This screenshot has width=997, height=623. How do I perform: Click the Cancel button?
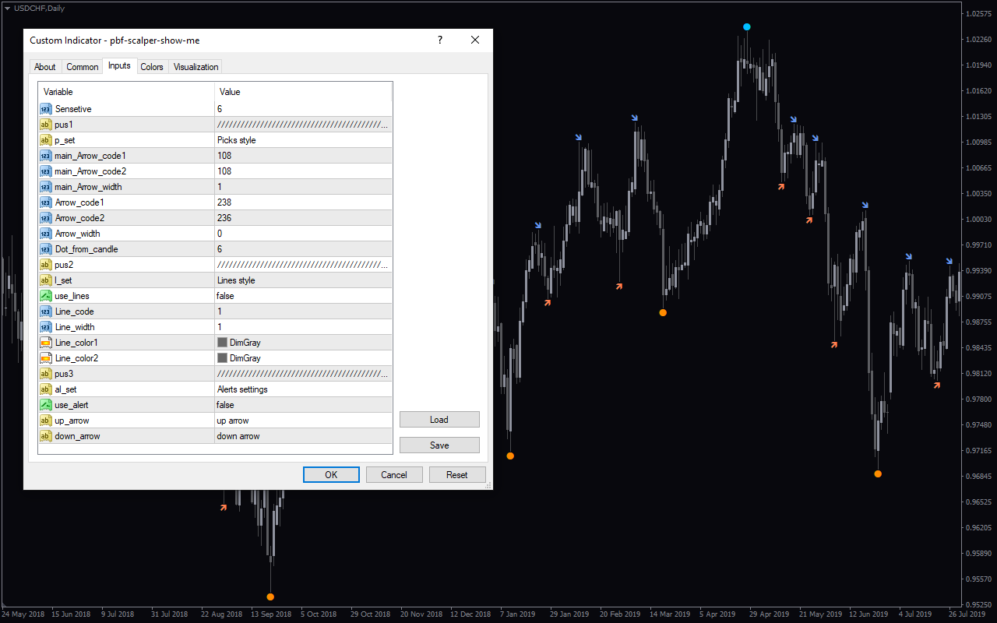(x=394, y=474)
